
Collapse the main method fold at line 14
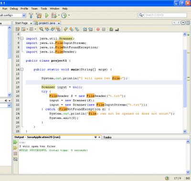coord(22,69)
